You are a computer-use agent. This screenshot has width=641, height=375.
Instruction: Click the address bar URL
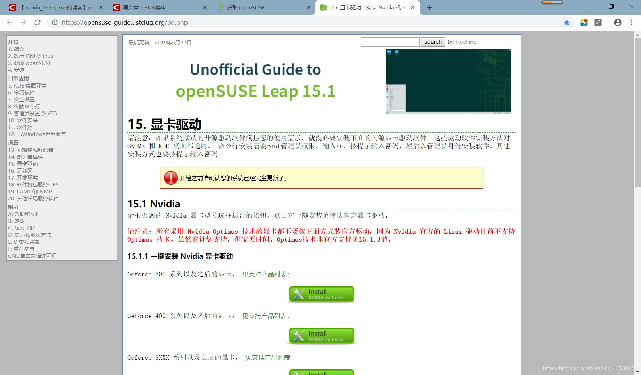pyautogui.click(x=125, y=23)
